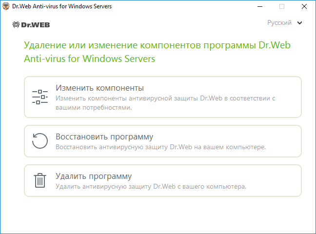Click the Dr.WEB spider logo

coord(31,24)
